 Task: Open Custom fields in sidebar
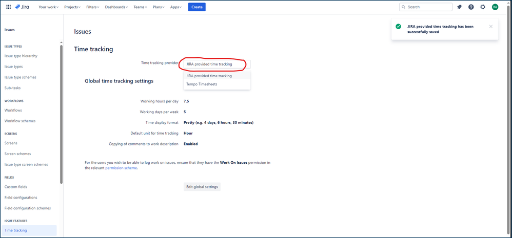(x=16, y=187)
